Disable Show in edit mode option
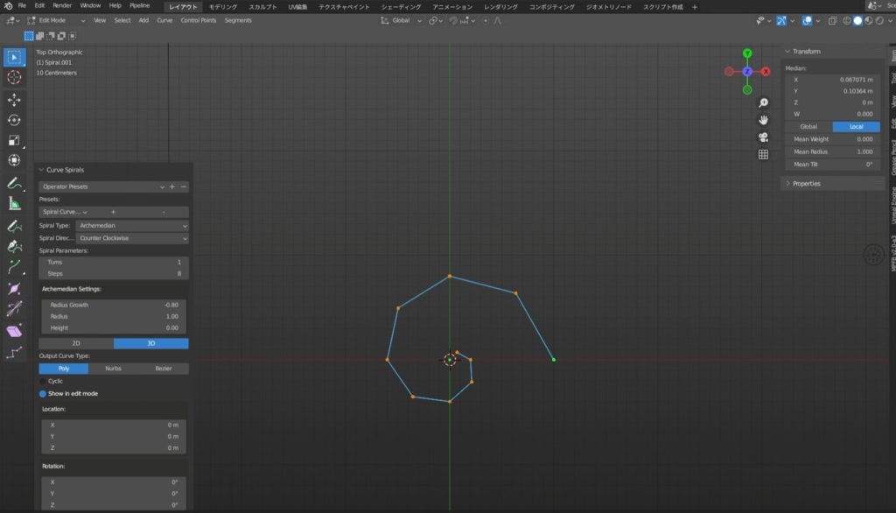The width and height of the screenshot is (896, 513). [43, 393]
